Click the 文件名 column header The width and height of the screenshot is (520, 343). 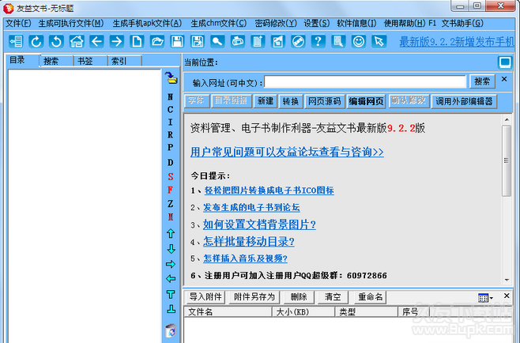[228, 312]
